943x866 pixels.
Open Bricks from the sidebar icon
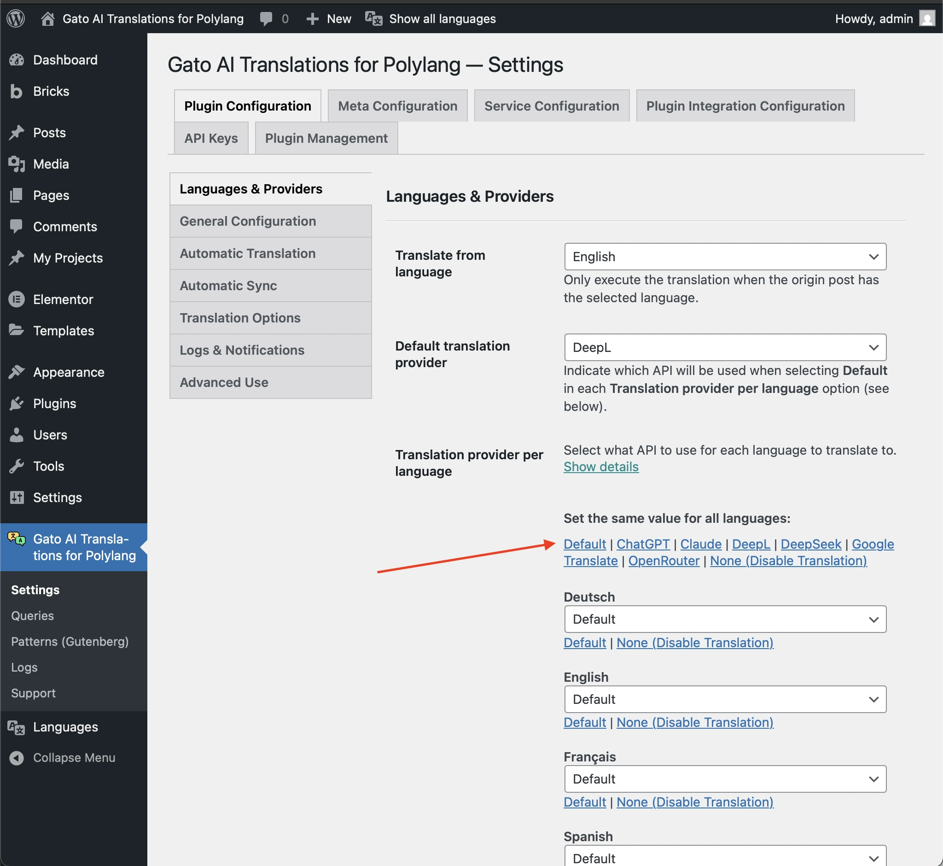coord(17,91)
